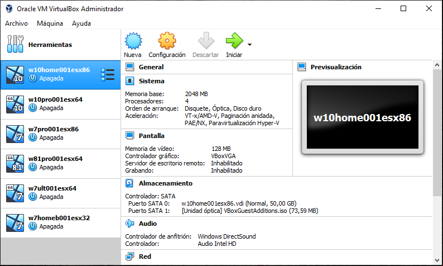Click the power state icon of w7pro001esx86

(33, 137)
